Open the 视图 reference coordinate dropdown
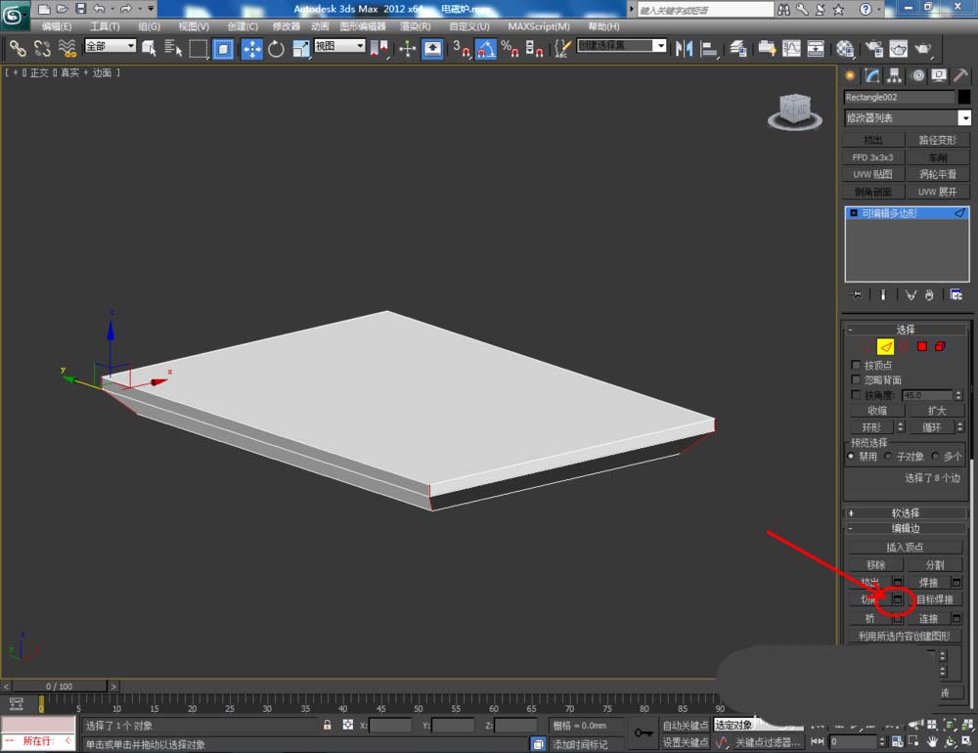This screenshot has width=978, height=753. click(x=339, y=46)
